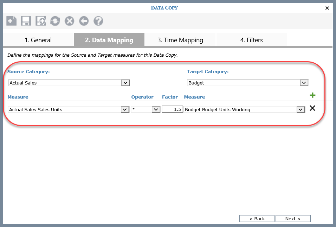Click the Source Category label
This screenshot has width=336, height=227.
click(28, 72)
